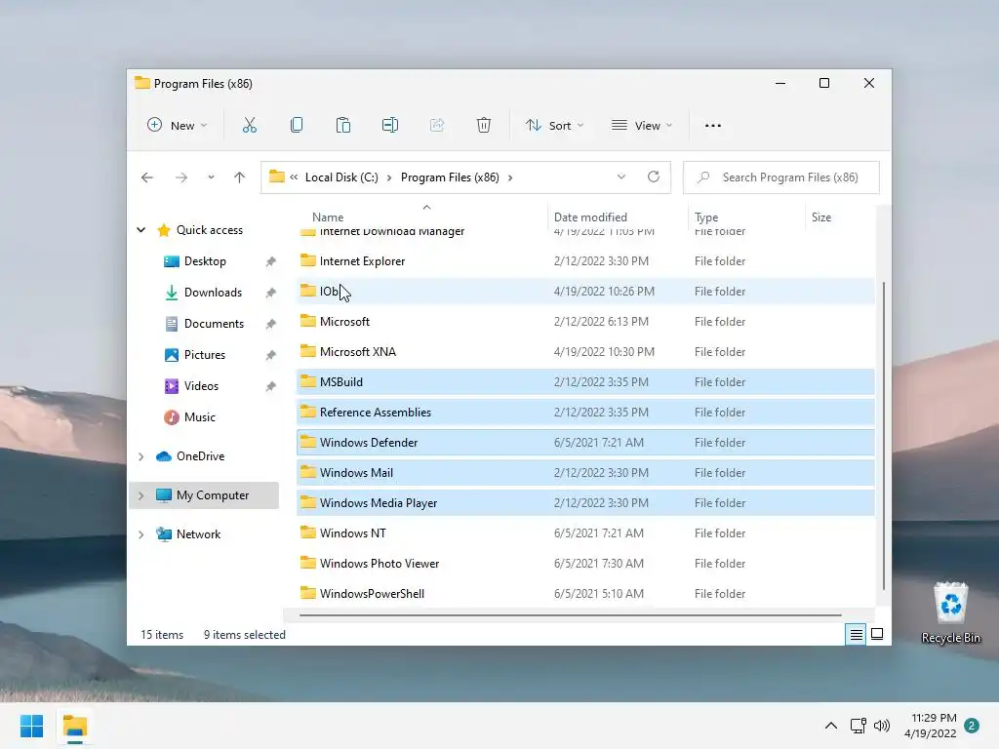Expand the My Computer tree node

click(140, 495)
